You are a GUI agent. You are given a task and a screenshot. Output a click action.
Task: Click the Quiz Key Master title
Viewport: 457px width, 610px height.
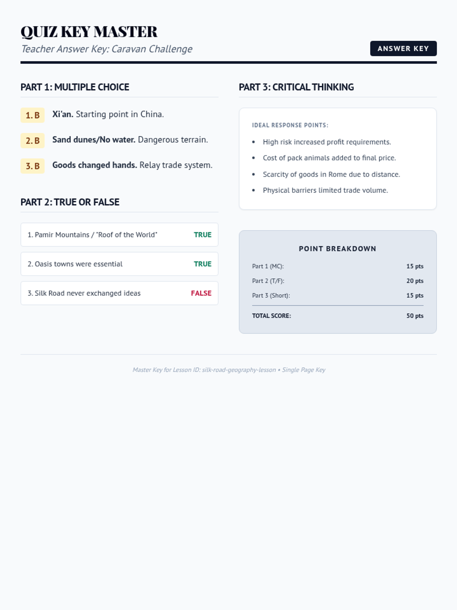pos(89,32)
